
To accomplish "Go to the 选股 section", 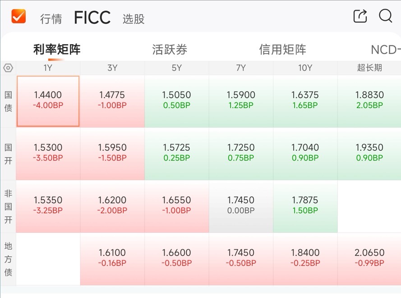I will coord(134,19).
